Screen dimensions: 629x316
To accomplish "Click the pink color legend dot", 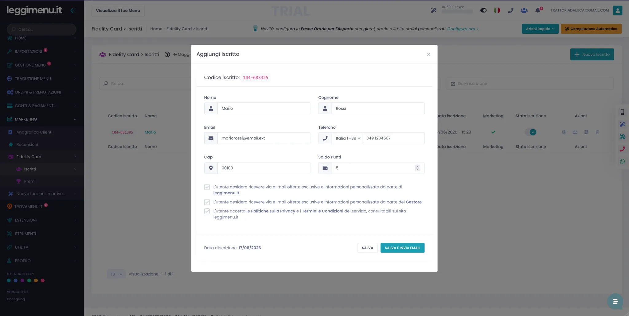I will pyautogui.click(x=43, y=280).
